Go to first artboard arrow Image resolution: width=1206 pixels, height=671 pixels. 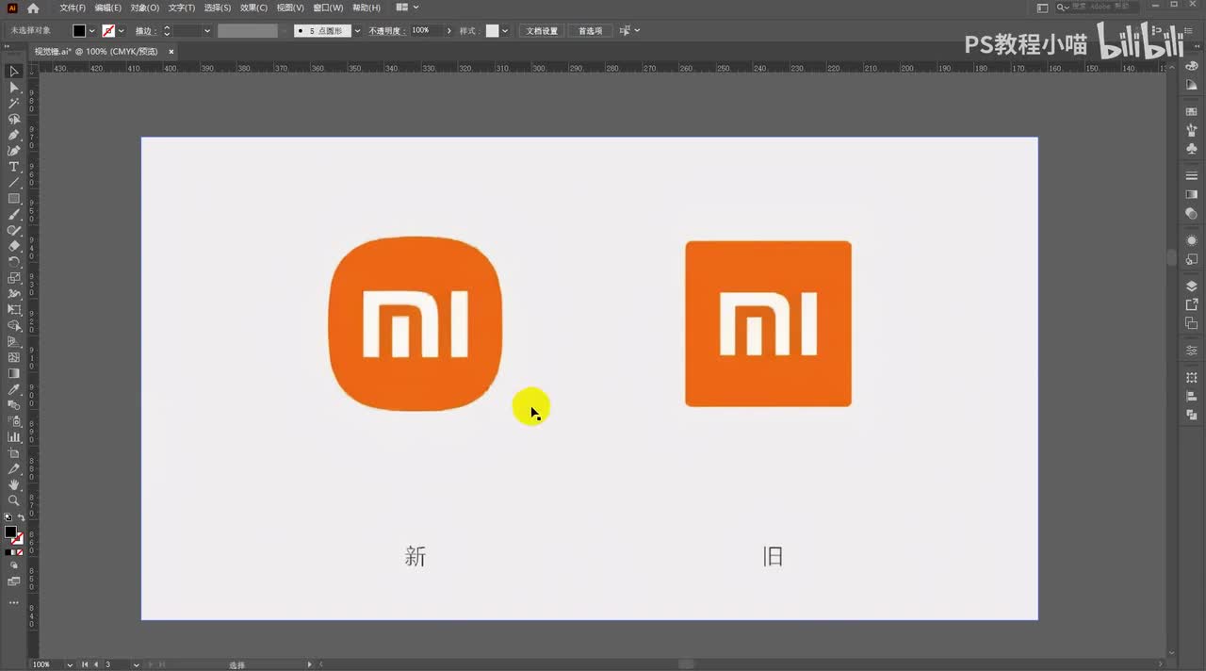(x=85, y=664)
